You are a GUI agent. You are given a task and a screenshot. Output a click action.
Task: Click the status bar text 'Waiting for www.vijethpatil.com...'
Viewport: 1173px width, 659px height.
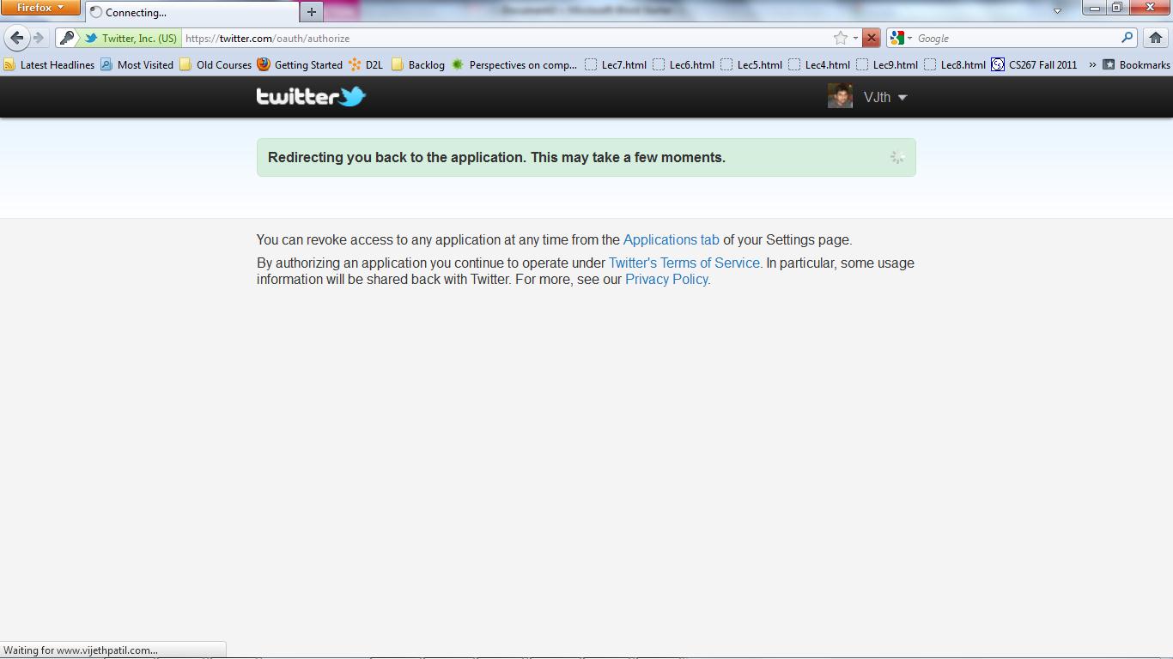click(x=81, y=650)
